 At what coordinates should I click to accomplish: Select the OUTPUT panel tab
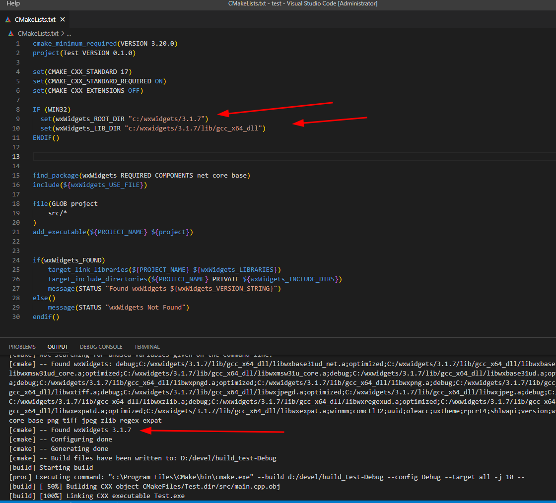[x=57, y=347]
